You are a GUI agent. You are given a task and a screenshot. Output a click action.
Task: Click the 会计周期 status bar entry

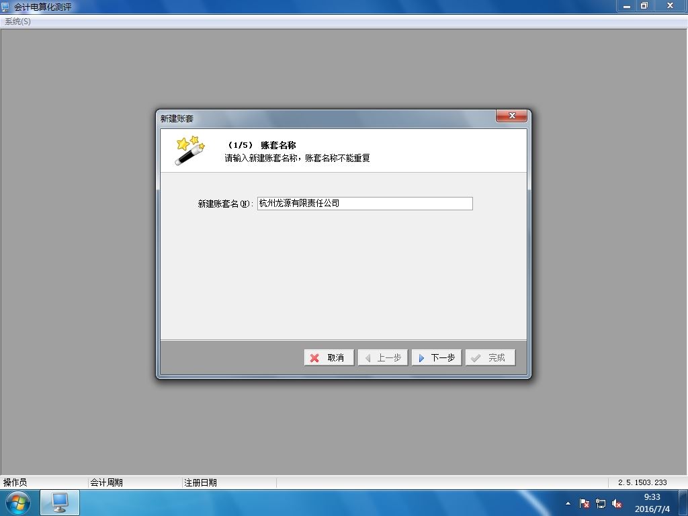pyautogui.click(x=106, y=482)
